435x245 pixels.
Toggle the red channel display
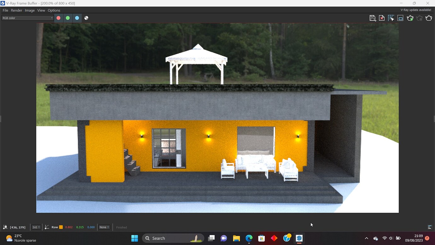(x=59, y=18)
